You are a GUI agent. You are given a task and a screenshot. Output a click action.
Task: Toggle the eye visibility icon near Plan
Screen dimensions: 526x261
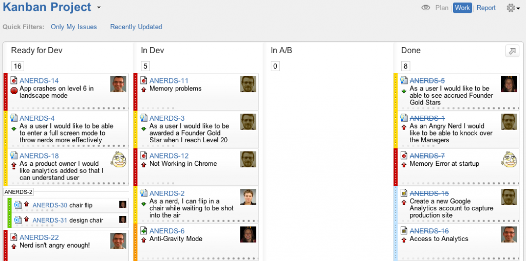coord(425,8)
